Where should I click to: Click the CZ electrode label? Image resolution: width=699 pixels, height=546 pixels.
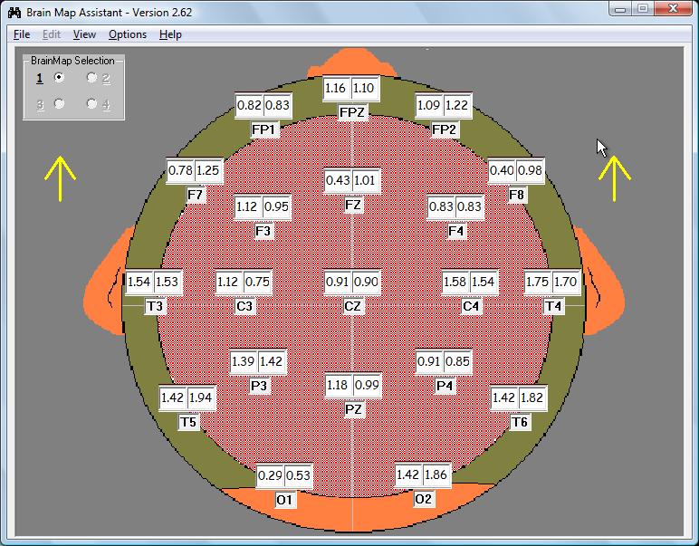(x=353, y=306)
